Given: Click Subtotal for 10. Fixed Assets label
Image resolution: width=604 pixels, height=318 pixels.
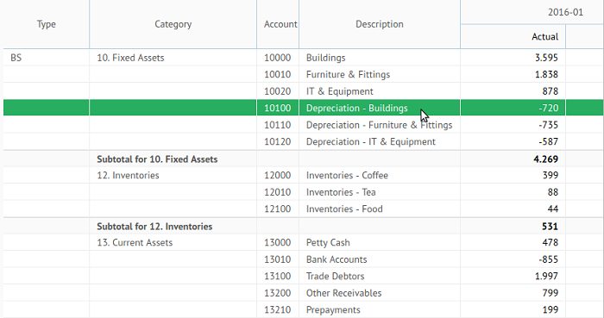Looking at the screenshot, I should coord(157,159).
